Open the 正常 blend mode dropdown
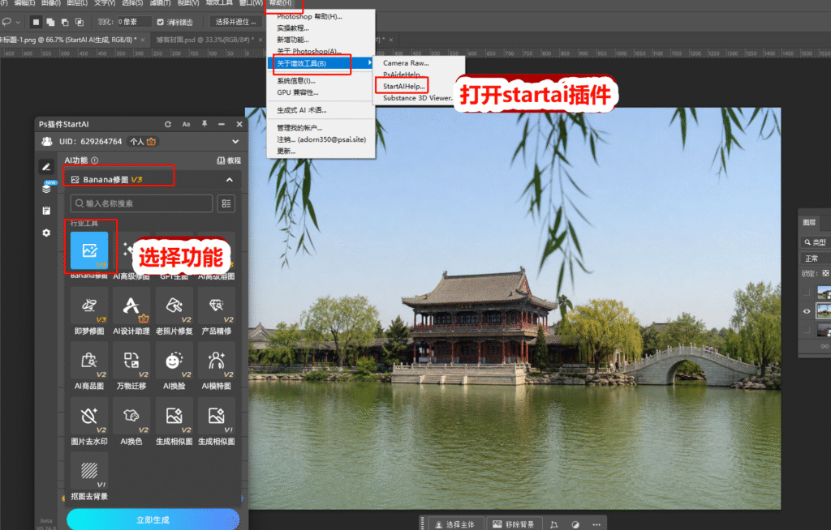The image size is (831, 530). (815, 258)
